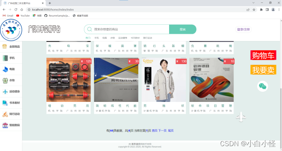Click the 充电宝 product title
The height and width of the screenshot is (151, 282).
(68, 46)
